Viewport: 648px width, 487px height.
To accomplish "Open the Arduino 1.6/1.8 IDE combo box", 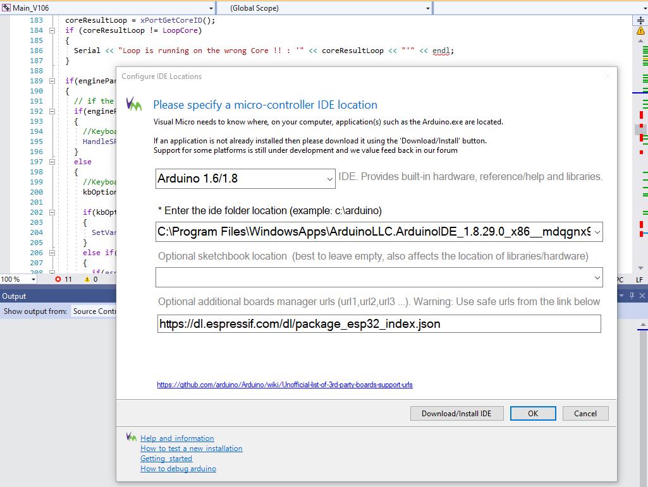I will (245, 179).
